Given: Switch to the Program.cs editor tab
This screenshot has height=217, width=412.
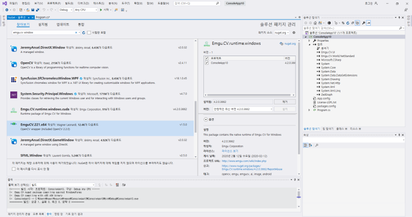Looking at the screenshot, I should (x=43, y=17).
